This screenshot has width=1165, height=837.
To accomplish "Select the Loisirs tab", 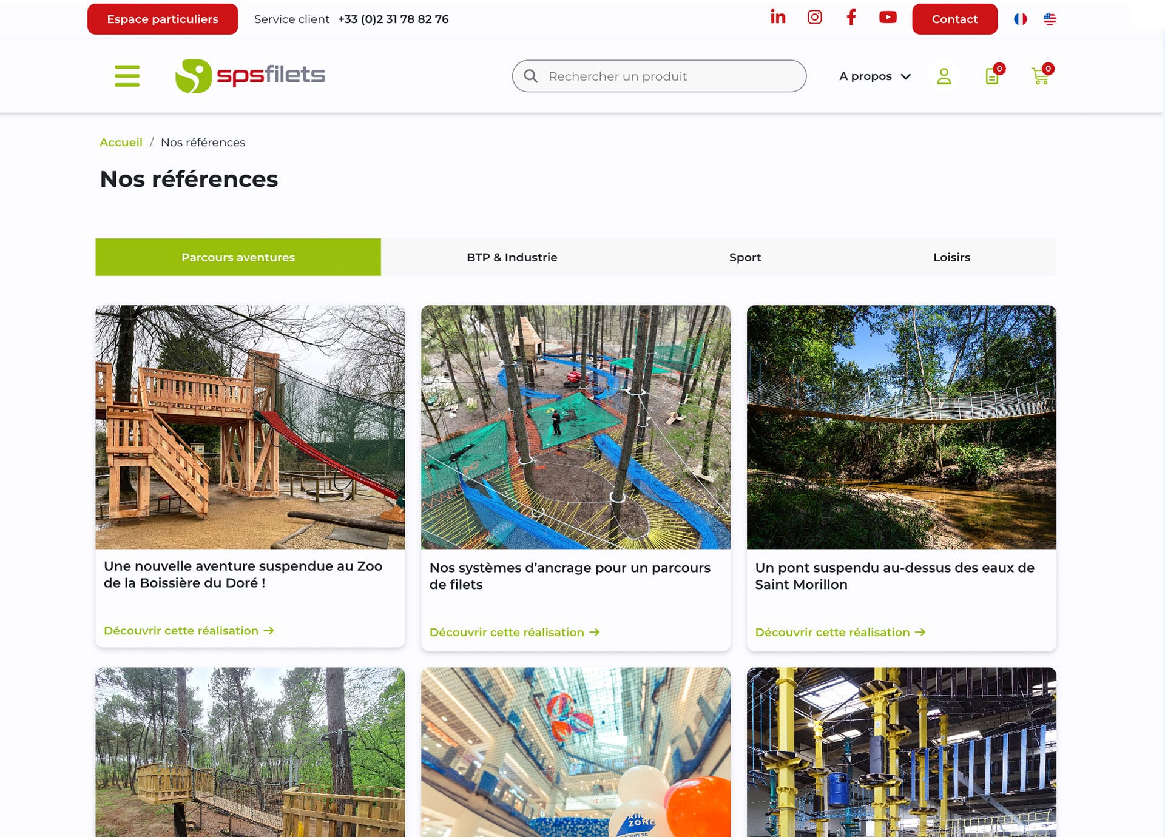I will [x=951, y=257].
